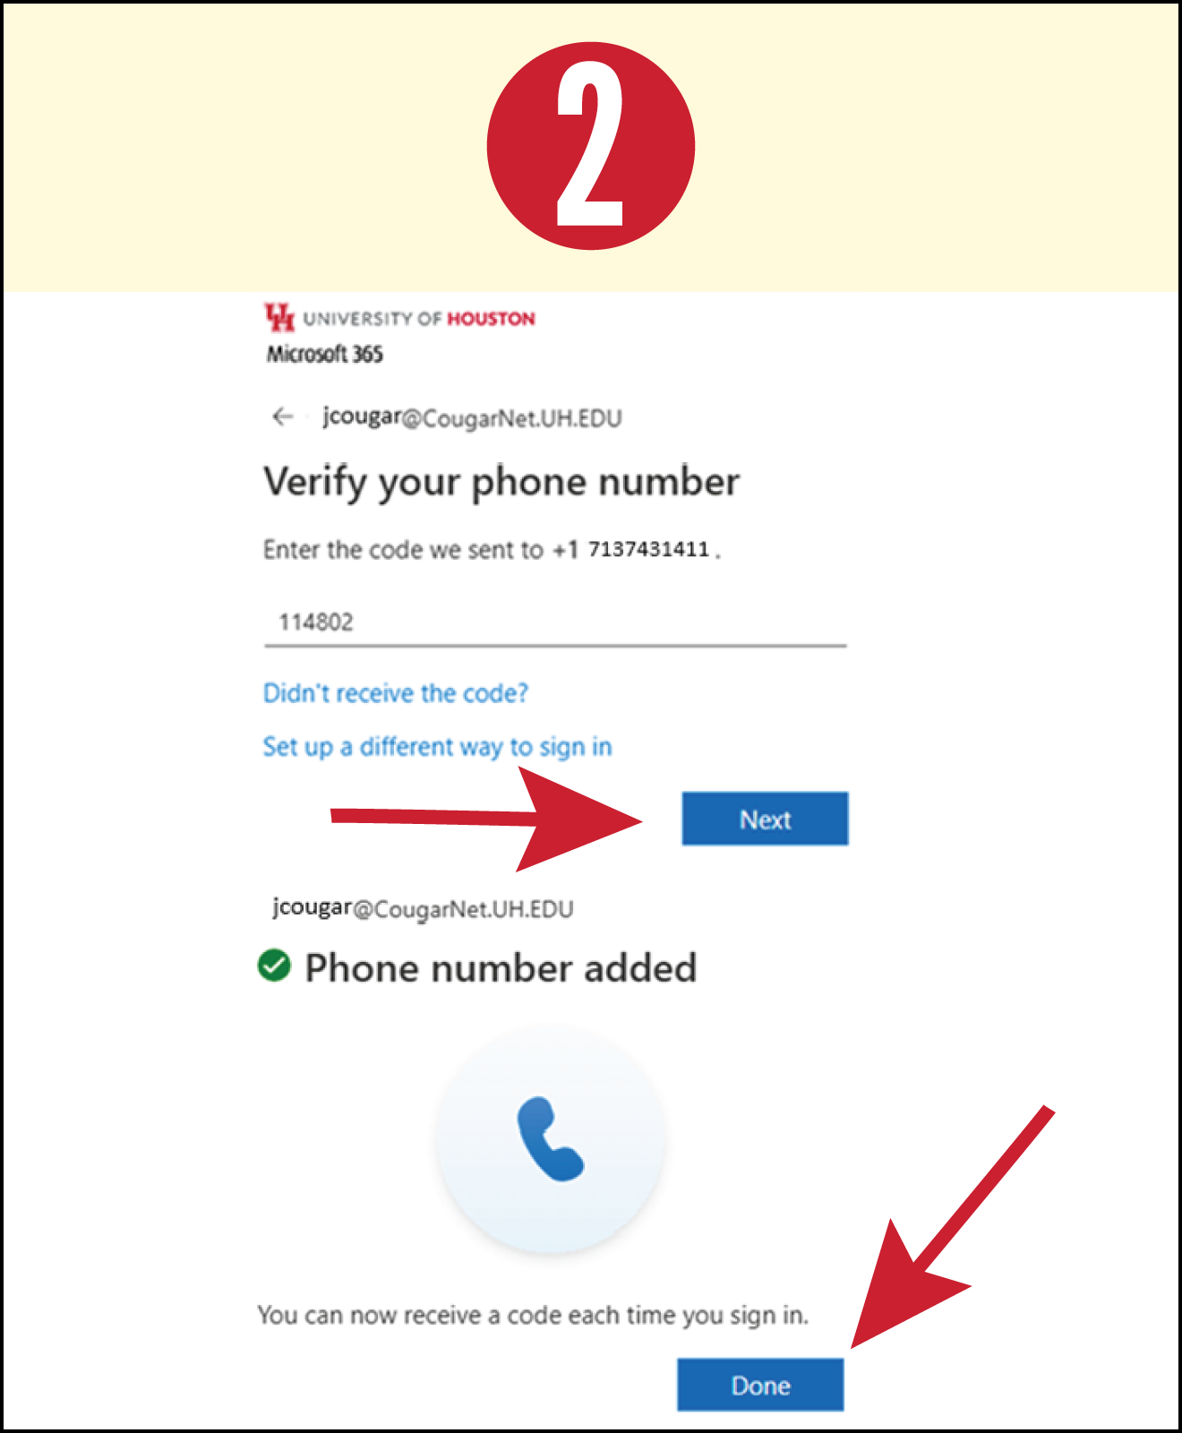Click the red arrow pointing to Next
The height and width of the screenshot is (1433, 1182).
[x=487, y=819]
